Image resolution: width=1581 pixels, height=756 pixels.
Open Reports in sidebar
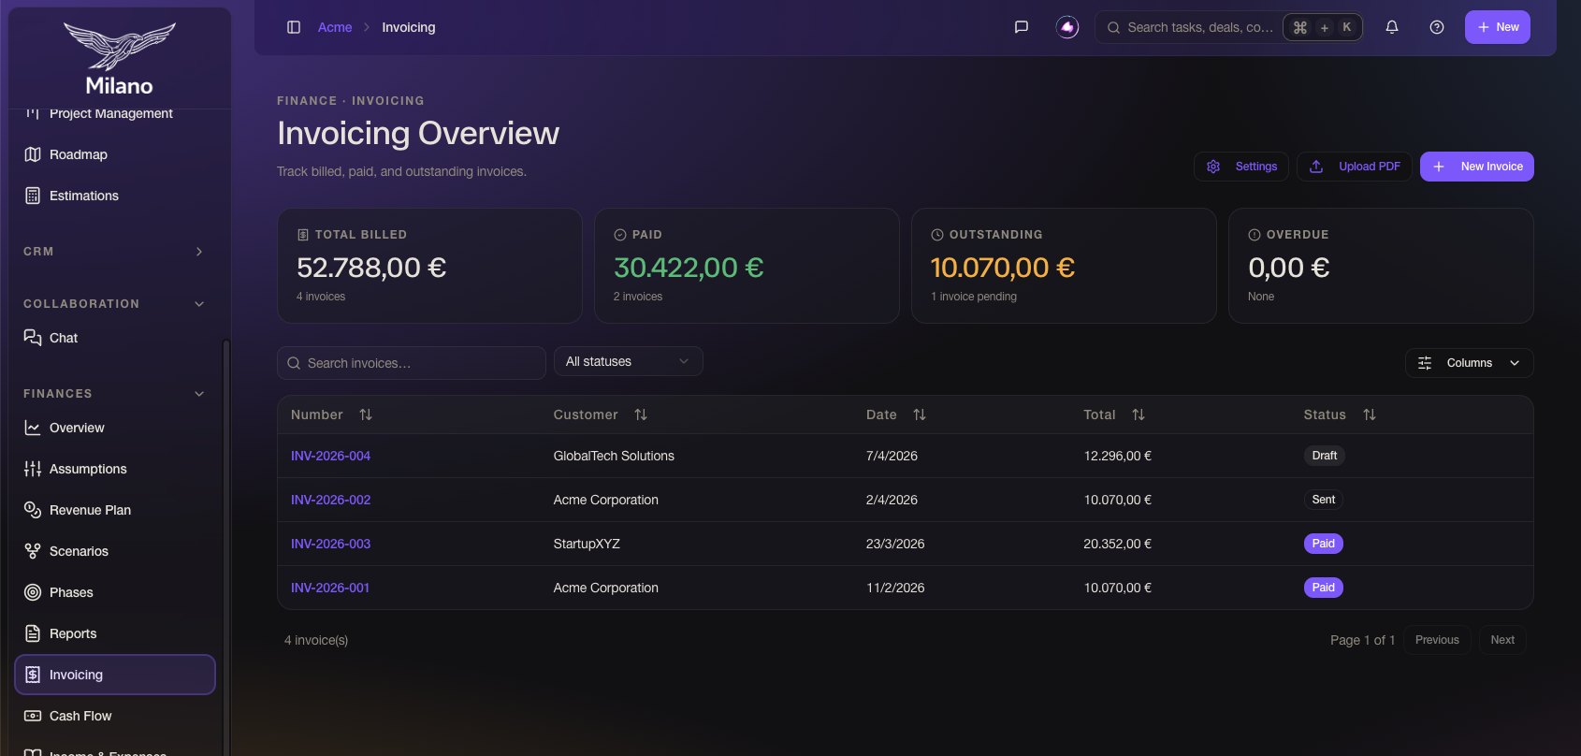coord(115,633)
